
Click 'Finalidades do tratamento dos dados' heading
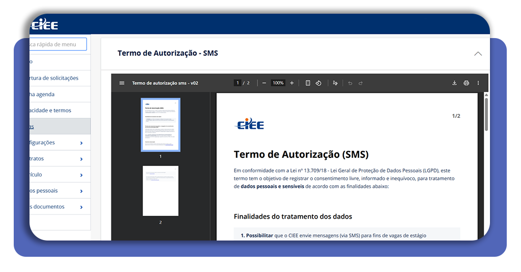point(293,216)
